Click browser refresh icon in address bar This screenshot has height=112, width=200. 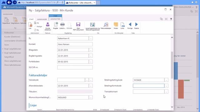point(62,2)
